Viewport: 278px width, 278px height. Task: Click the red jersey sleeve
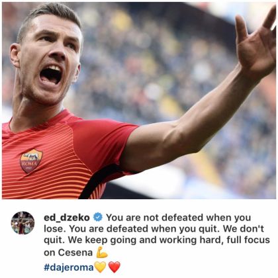(104, 144)
